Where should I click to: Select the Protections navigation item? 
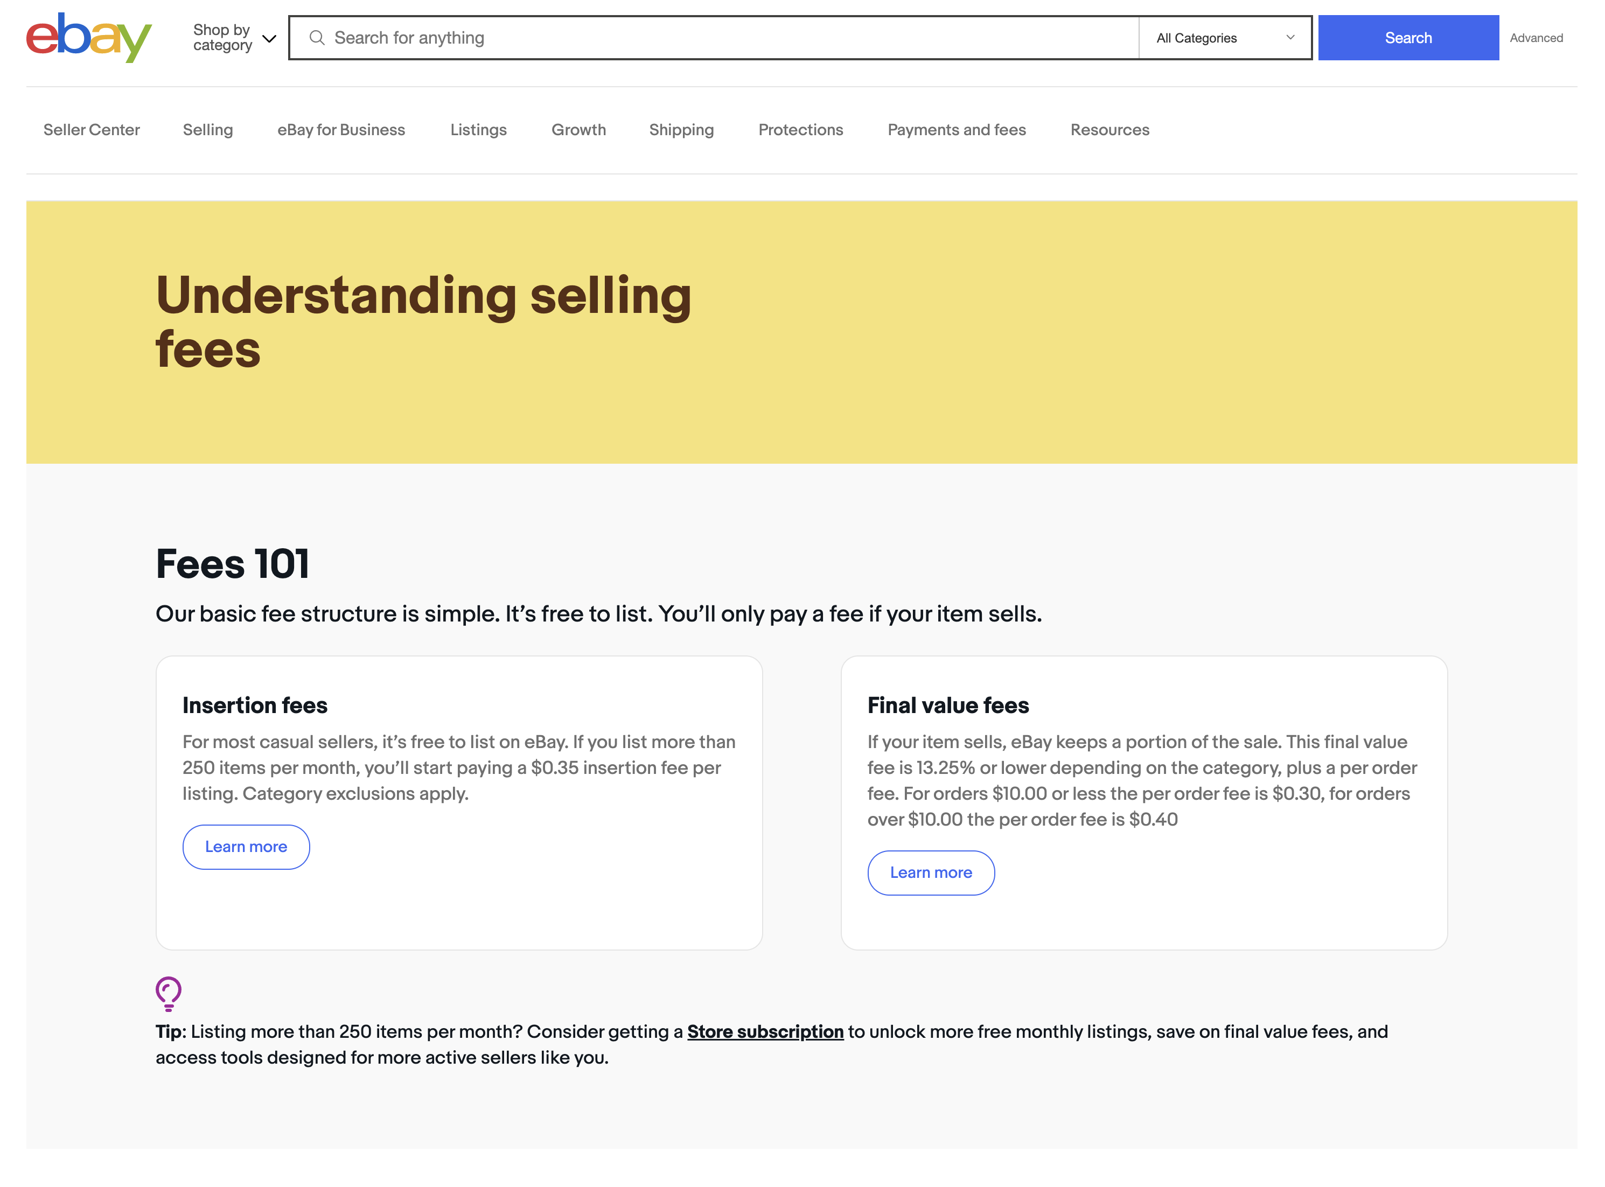(800, 130)
